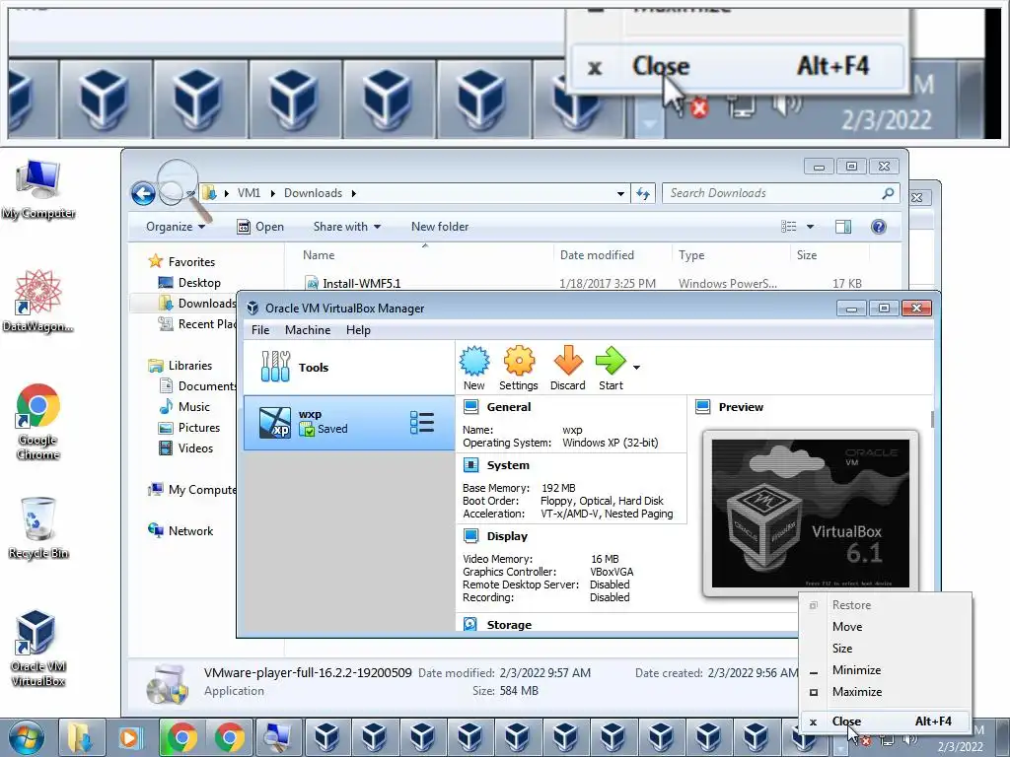Click the Recycle Bin desktop icon
This screenshot has width=1010, height=757.
click(x=38, y=528)
